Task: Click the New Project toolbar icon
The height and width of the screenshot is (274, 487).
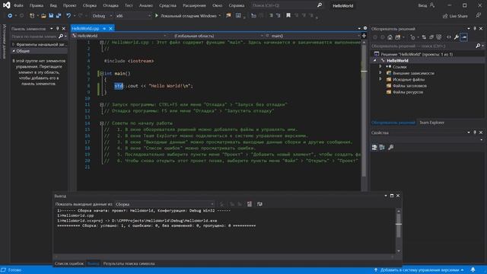Action: 32,15
